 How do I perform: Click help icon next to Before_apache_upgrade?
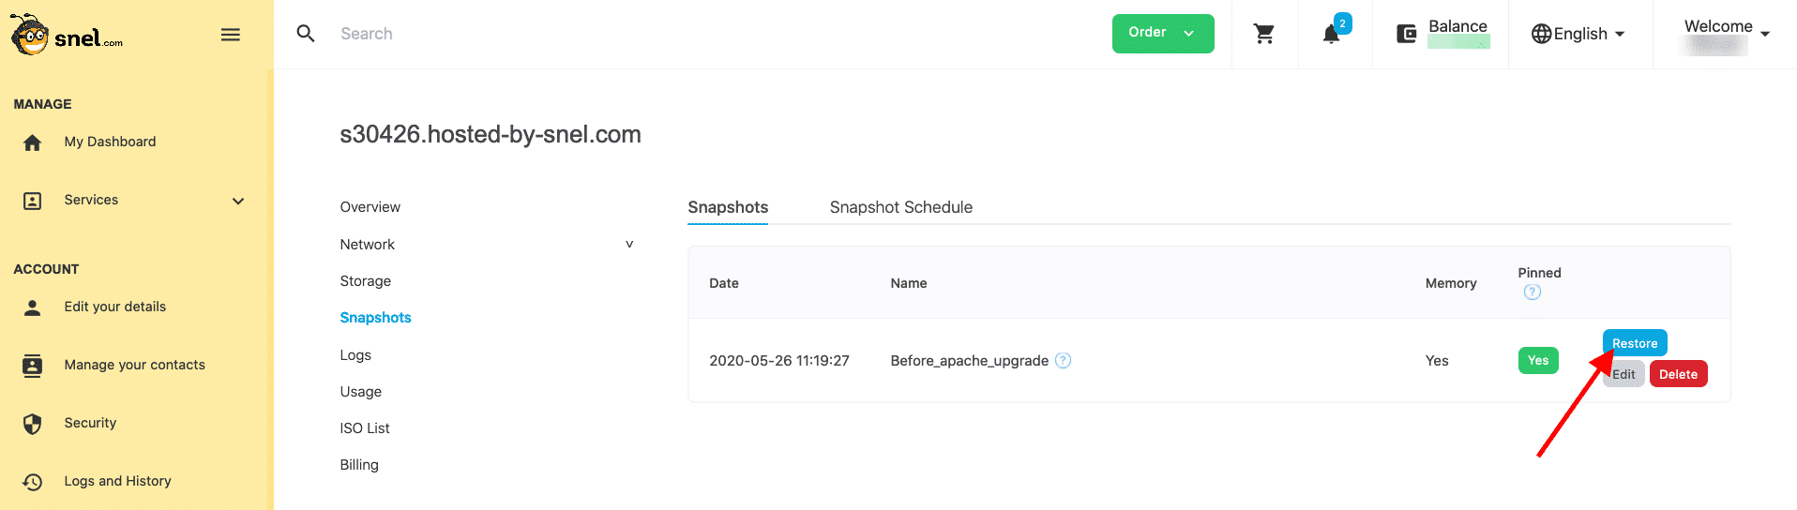point(1063,361)
